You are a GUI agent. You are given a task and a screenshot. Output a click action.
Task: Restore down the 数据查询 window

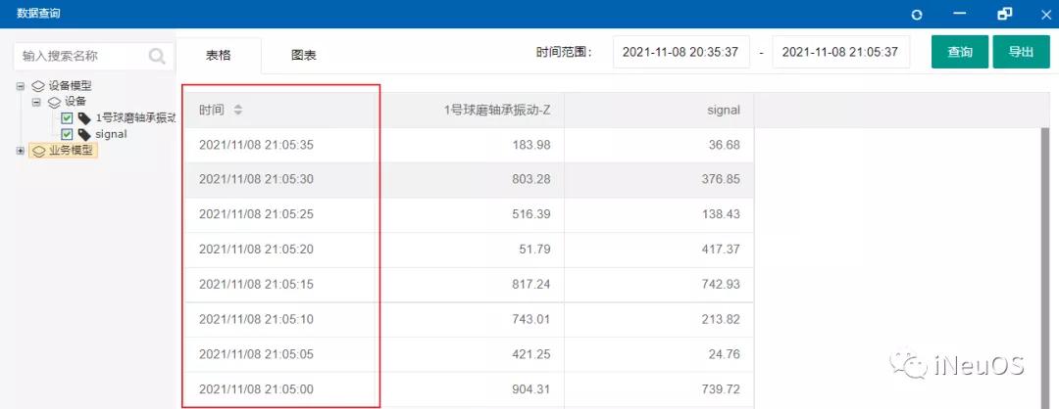[1004, 14]
